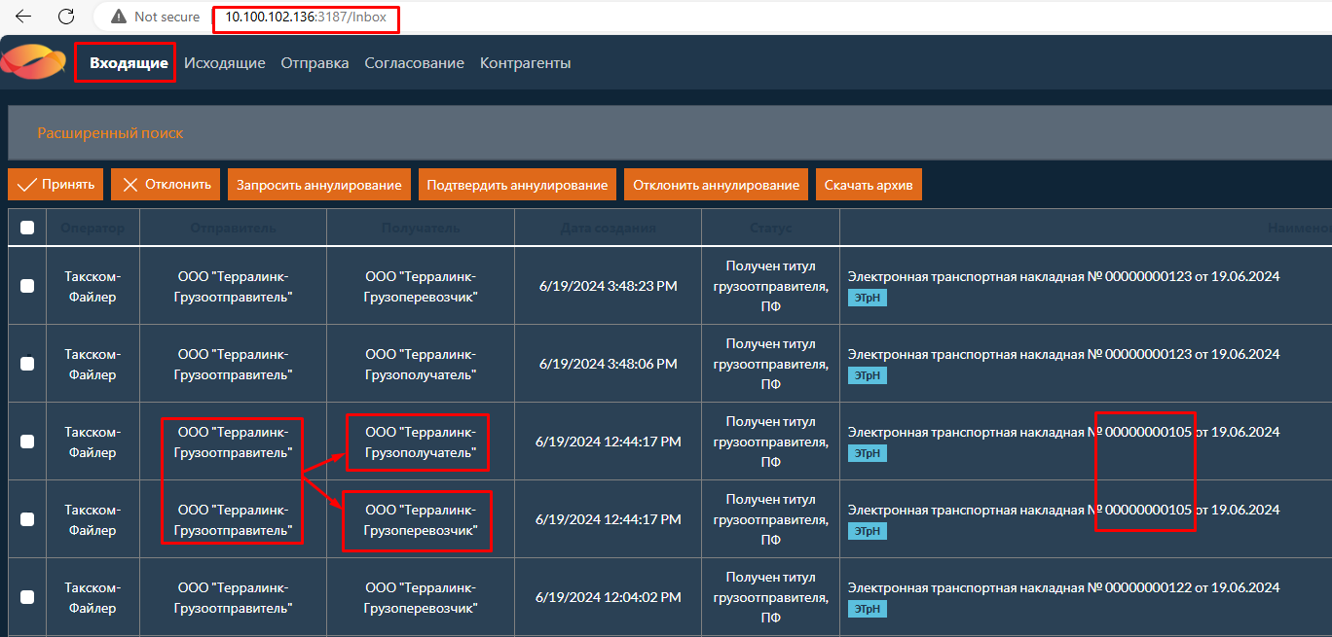Switch to the Исходящие tab
Viewport: 1332px width, 637px height.
[x=225, y=63]
